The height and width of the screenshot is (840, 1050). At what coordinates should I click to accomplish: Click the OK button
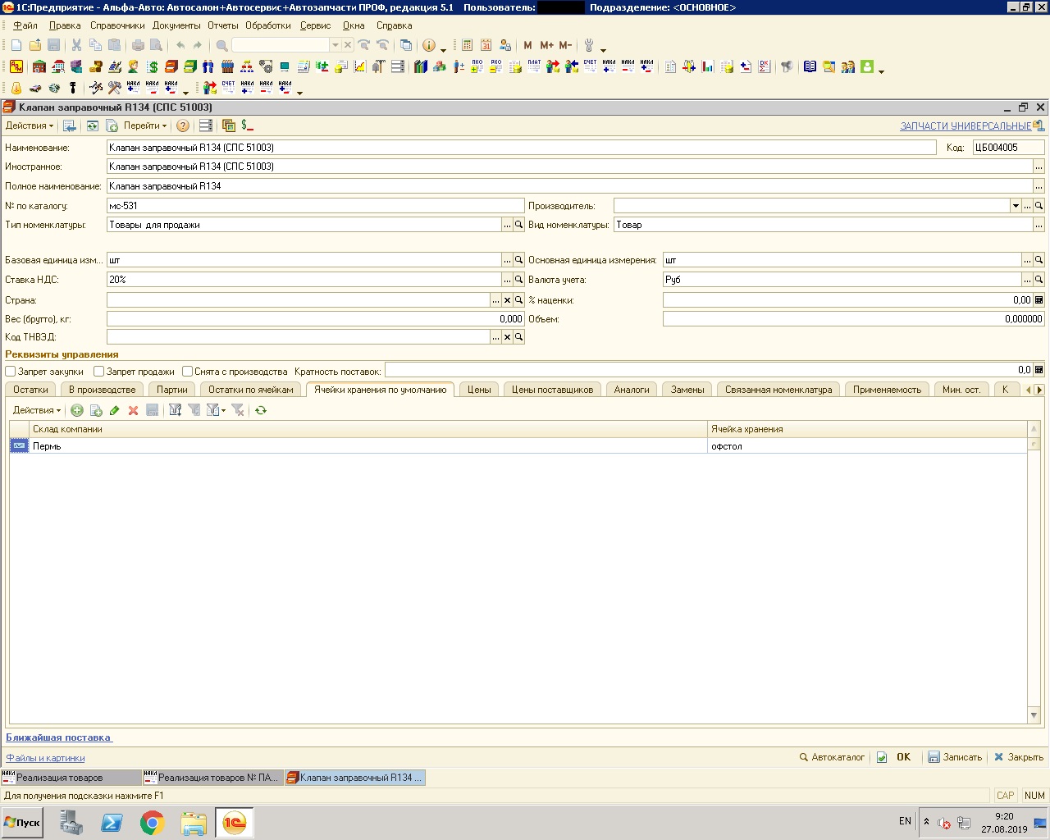(894, 757)
